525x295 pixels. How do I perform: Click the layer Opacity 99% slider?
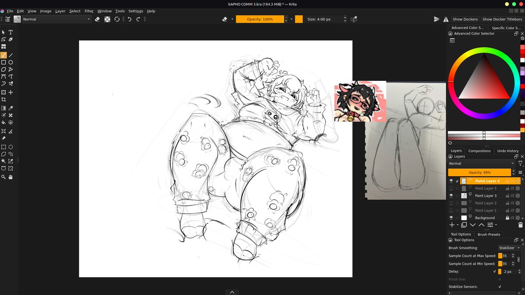point(479,173)
